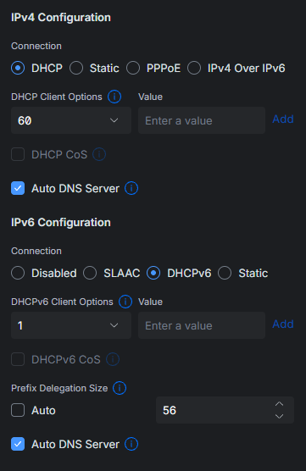
Task: Select Static under IPv6 Connection
Action: [x=225, y=273]
